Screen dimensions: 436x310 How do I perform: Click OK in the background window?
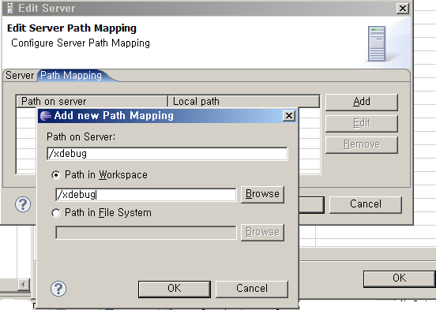(400, 278)
